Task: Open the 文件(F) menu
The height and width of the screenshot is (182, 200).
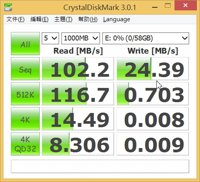Action: point(15,19)
